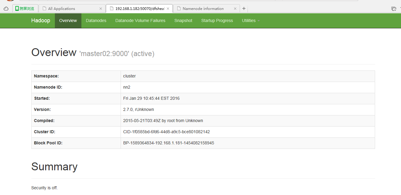The image size is (401, 195).
Task: Open the Snapshot page
Action: (183, 20)
